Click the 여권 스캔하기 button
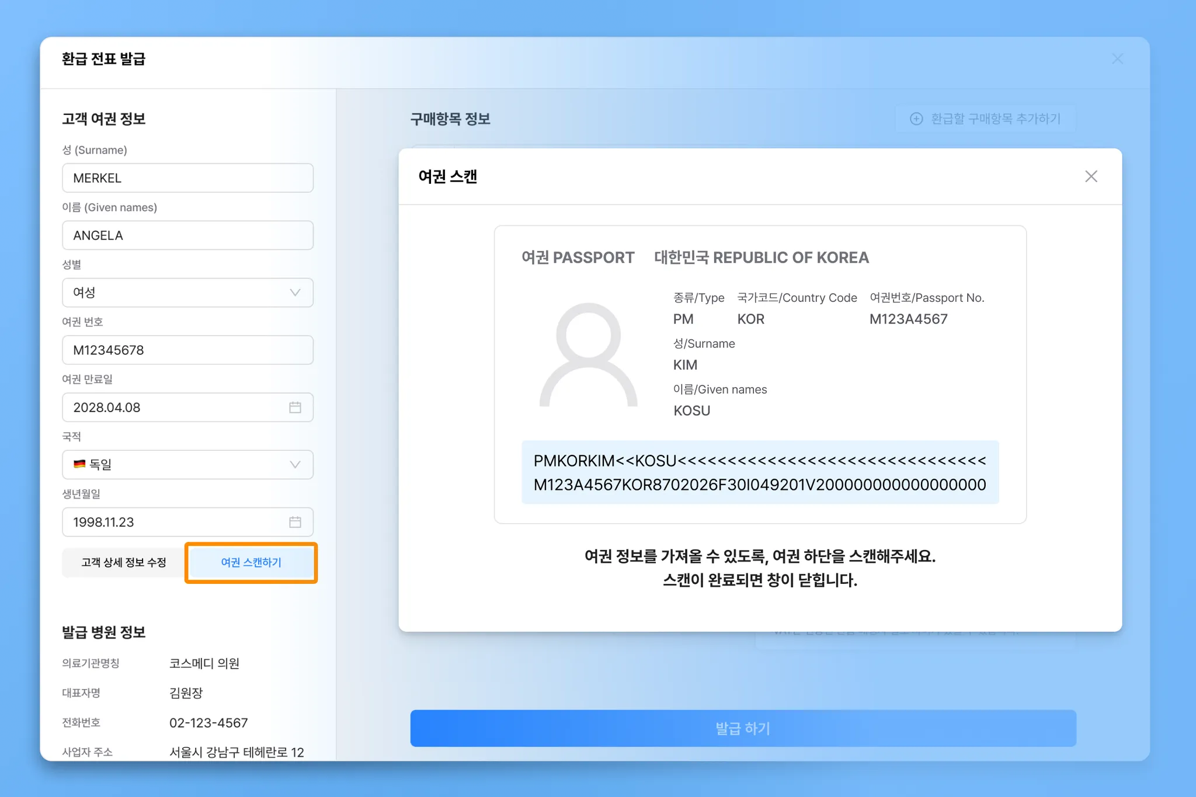Image resolution: width=1196 pixels, height=797 pixels. point(251,562)
